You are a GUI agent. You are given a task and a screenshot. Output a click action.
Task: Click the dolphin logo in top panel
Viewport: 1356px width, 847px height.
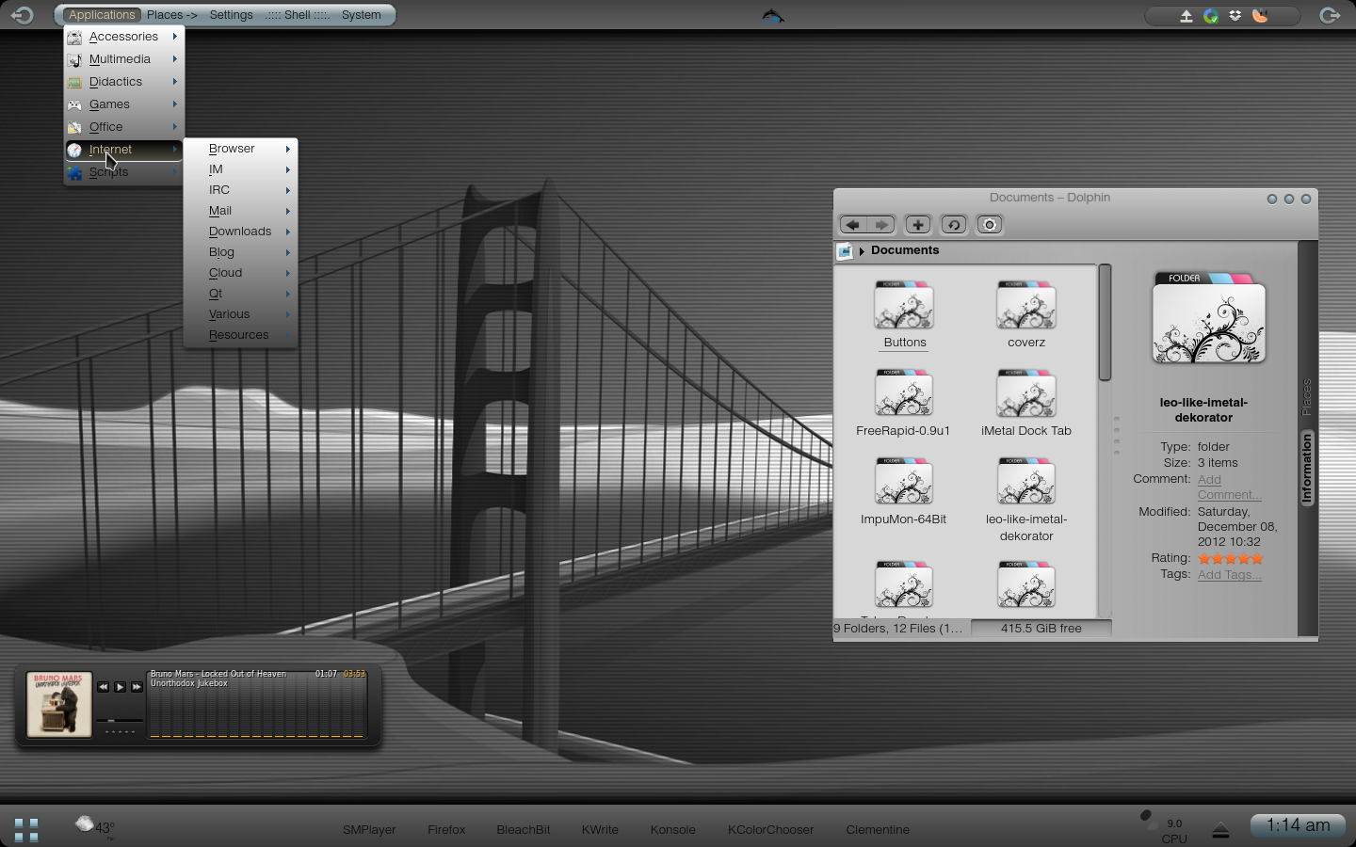point(773,16)
